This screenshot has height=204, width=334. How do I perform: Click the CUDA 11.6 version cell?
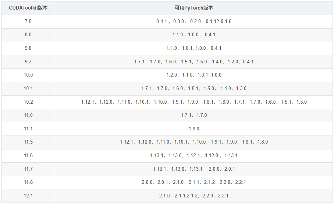point(28,155)
